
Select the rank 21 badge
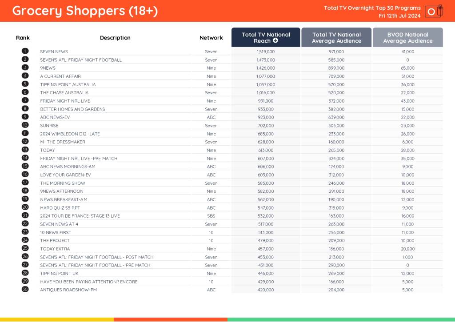[25, 215]
